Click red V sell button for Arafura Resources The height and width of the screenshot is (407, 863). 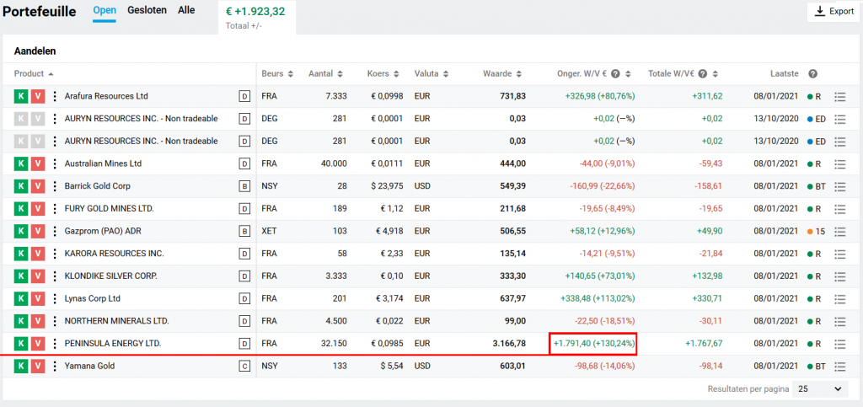tap(37, 96)
